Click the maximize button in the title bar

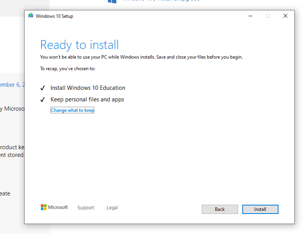[268, 16]
